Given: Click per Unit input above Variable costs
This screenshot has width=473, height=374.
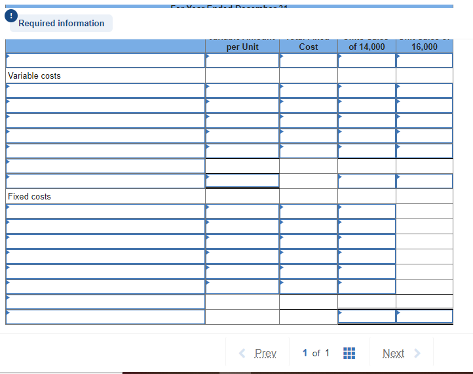Looking at the screenshot, I should [242, 60].
